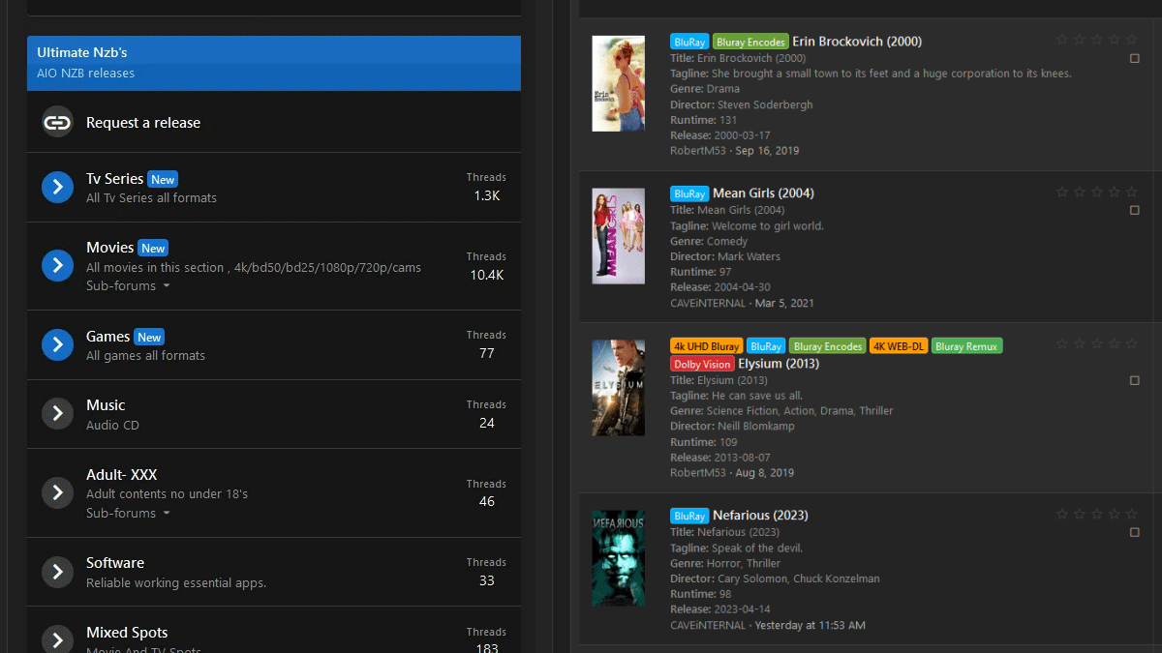This screenshot has height=653, width=1162.
Task: Click the Request a release link icon
Action: pos(57,123)
